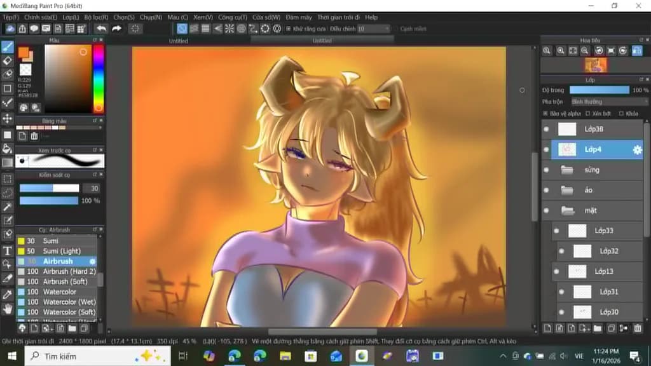Adjust brush size slider showing 30
Screen dimensions: 651x366
click(50, 188)
